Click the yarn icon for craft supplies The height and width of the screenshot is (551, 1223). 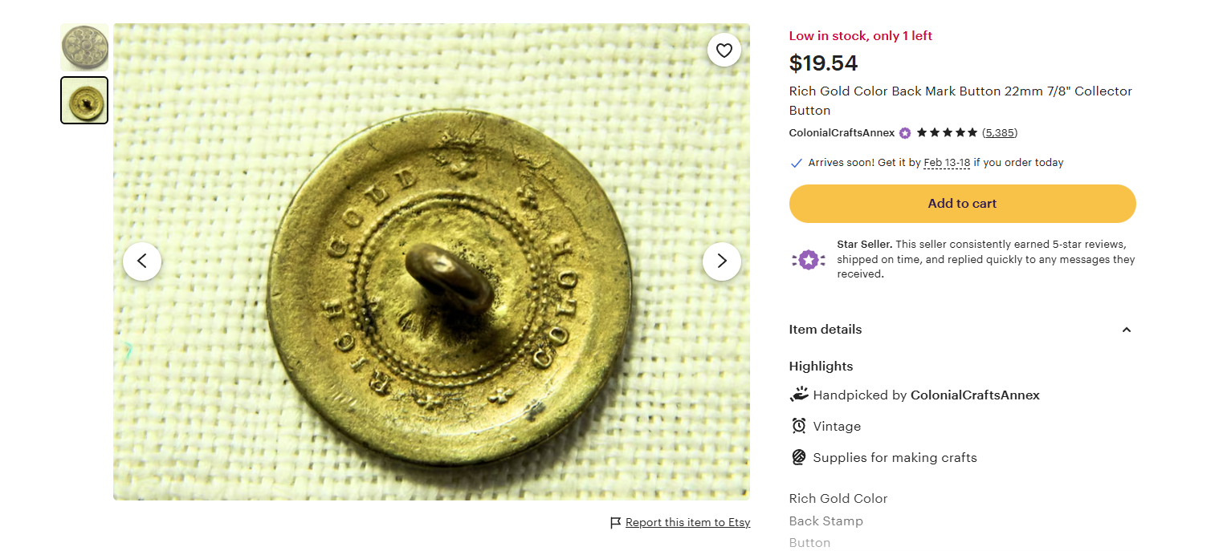click(x=798, y=457)
